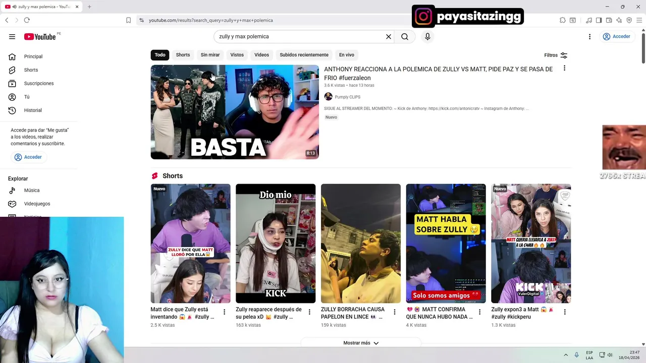Click the browser address bar URL

pyautogui.click(x=210, y=20)
